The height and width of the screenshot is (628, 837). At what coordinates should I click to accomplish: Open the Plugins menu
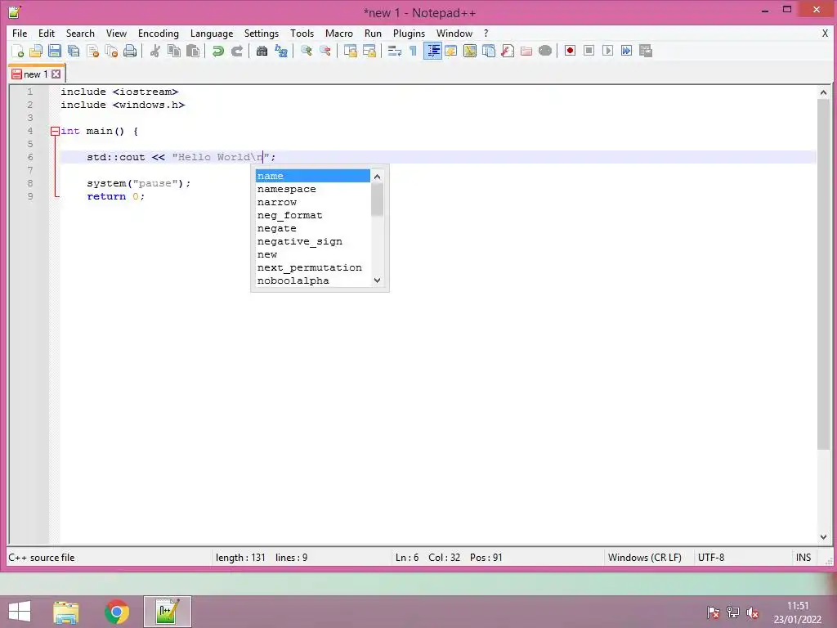click(x=409, y=33)
